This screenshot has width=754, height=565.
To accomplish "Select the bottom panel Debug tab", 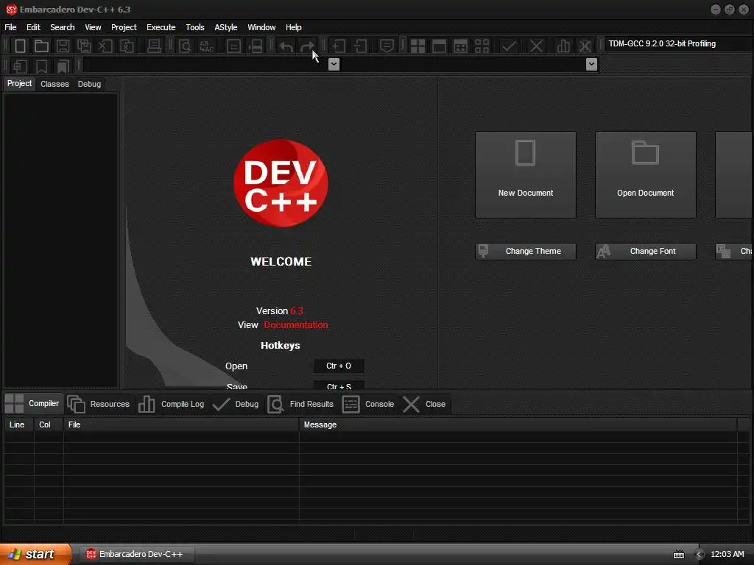I will click(236, 404).
